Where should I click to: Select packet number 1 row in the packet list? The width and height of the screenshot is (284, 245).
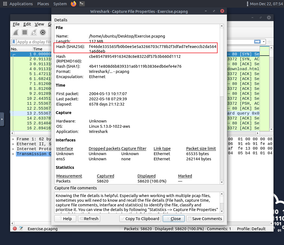click(31, 54)
